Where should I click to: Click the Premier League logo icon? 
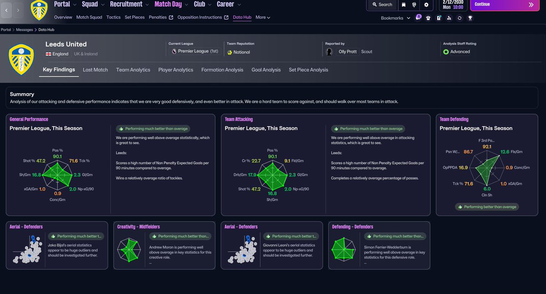pyautogui.click(x=174, y=51)
